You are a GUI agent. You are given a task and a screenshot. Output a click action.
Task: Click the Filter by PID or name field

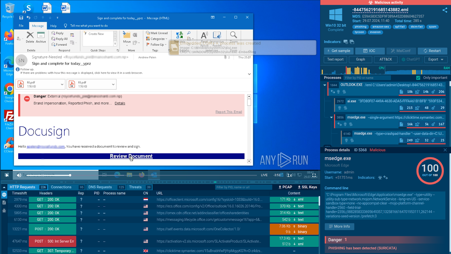367,78
